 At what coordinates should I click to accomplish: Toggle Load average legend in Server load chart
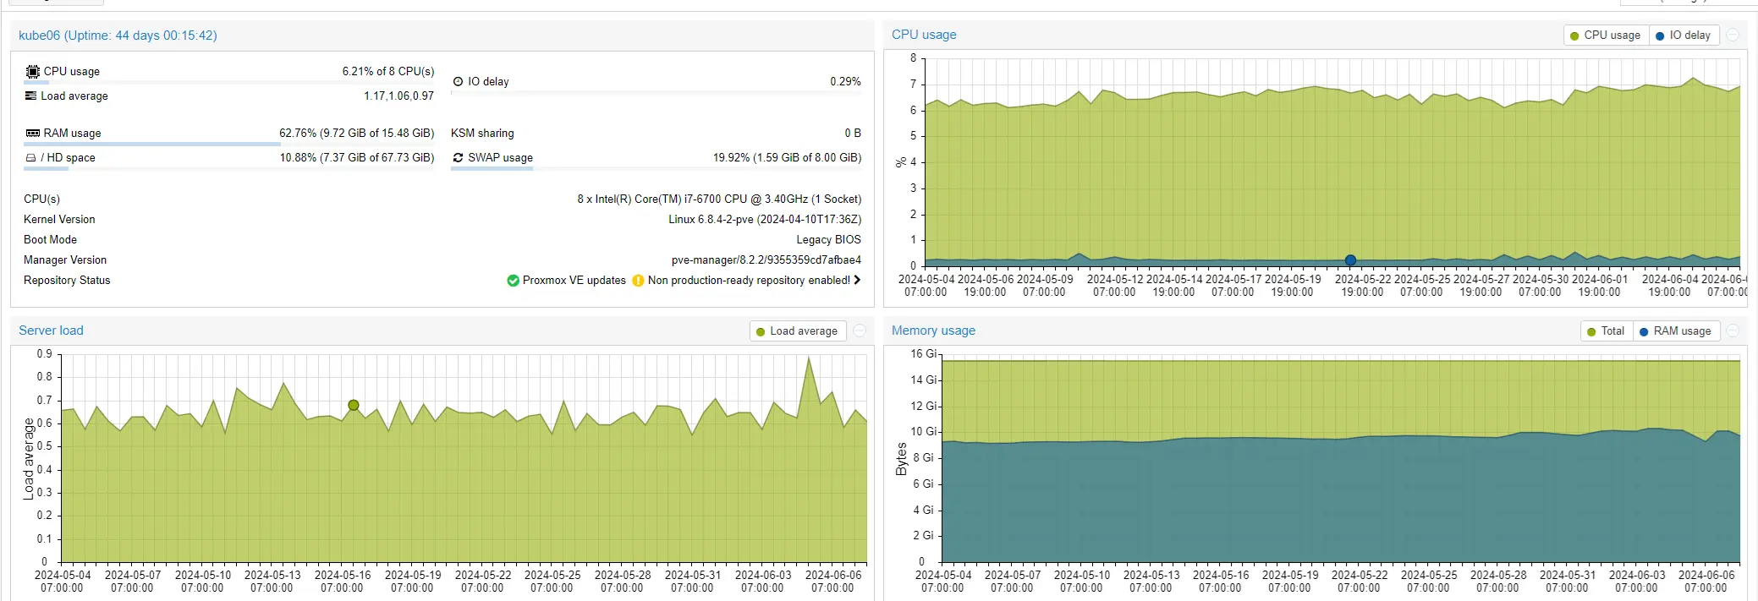(796, 331)
